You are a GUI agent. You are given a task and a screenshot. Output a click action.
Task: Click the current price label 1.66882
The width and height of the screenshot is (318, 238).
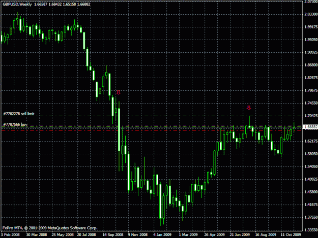(x=310, y=127)
